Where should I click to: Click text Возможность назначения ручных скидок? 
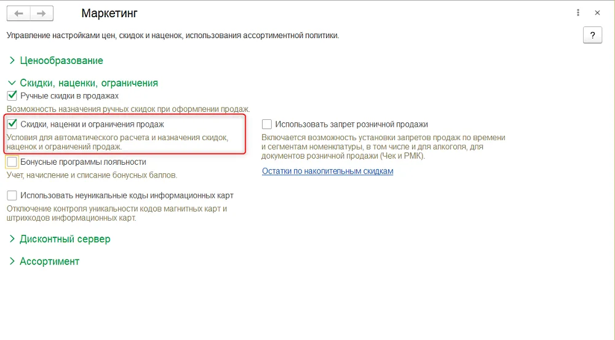tap(129, 109)
